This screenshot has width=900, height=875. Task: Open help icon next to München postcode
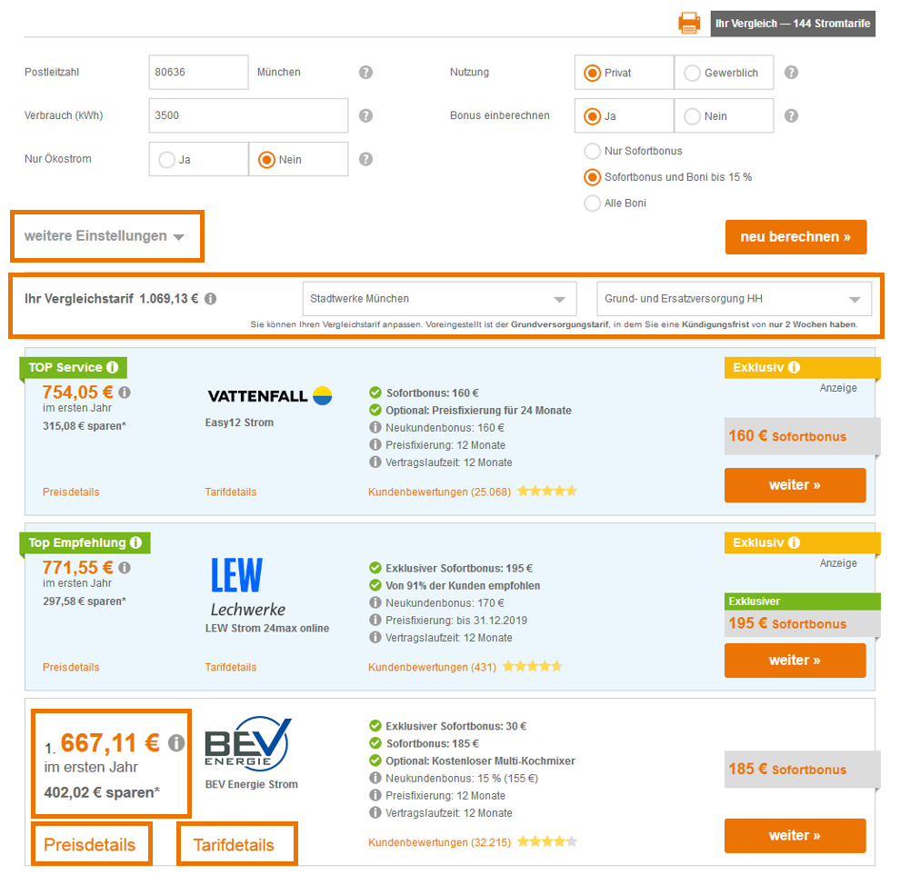(x=365, y=73)
